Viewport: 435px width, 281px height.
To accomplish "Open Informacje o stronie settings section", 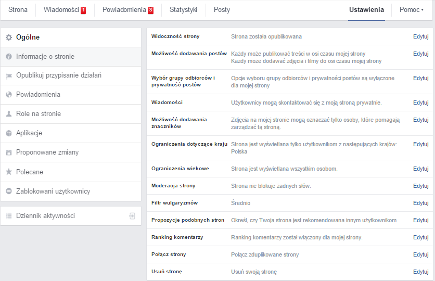I will tap(71, 57).
